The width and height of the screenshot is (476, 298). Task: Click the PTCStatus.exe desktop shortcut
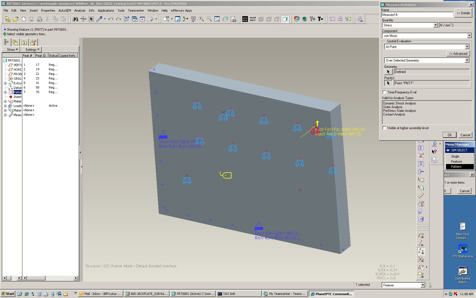(x=463, y=251)
